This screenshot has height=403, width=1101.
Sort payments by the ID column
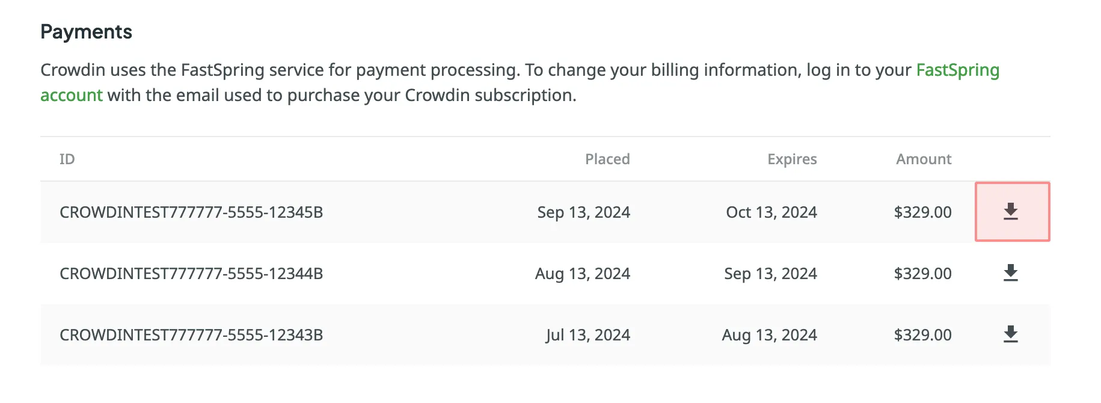coord(67,159)
